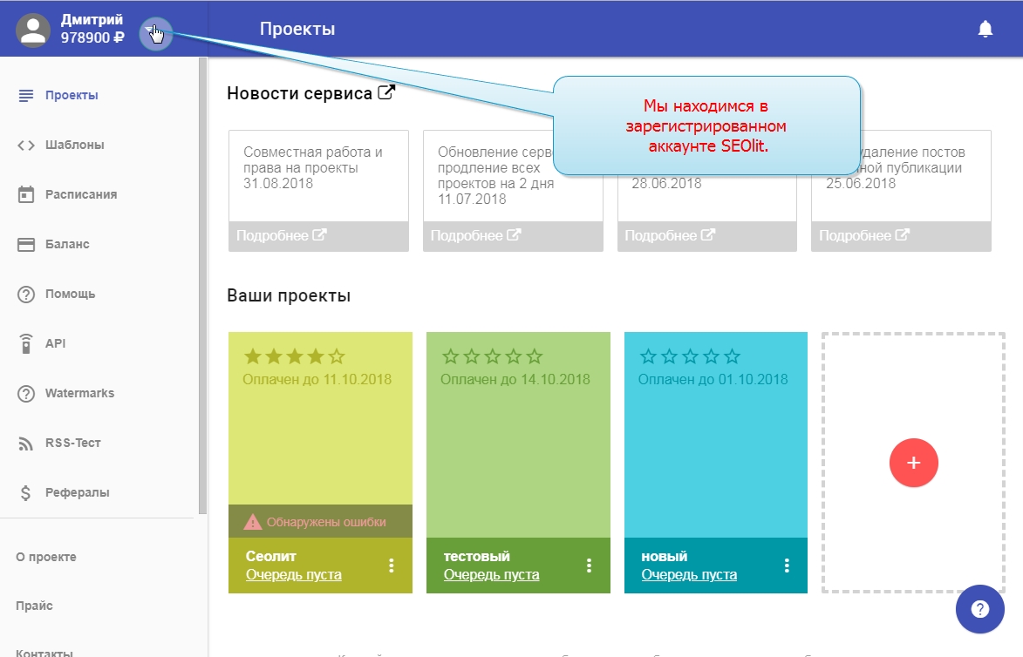Click the Помощь question mark icon
Viewport: 1023px width, 657px height.
pos(26,295)
